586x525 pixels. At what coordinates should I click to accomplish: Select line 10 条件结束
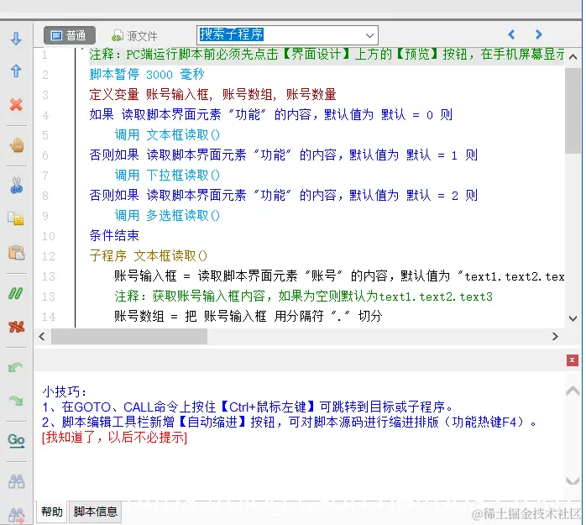(114, 236)
